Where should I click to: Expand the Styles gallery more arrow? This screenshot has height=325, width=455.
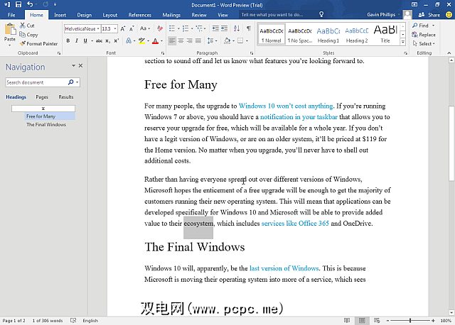pos(403,42)
